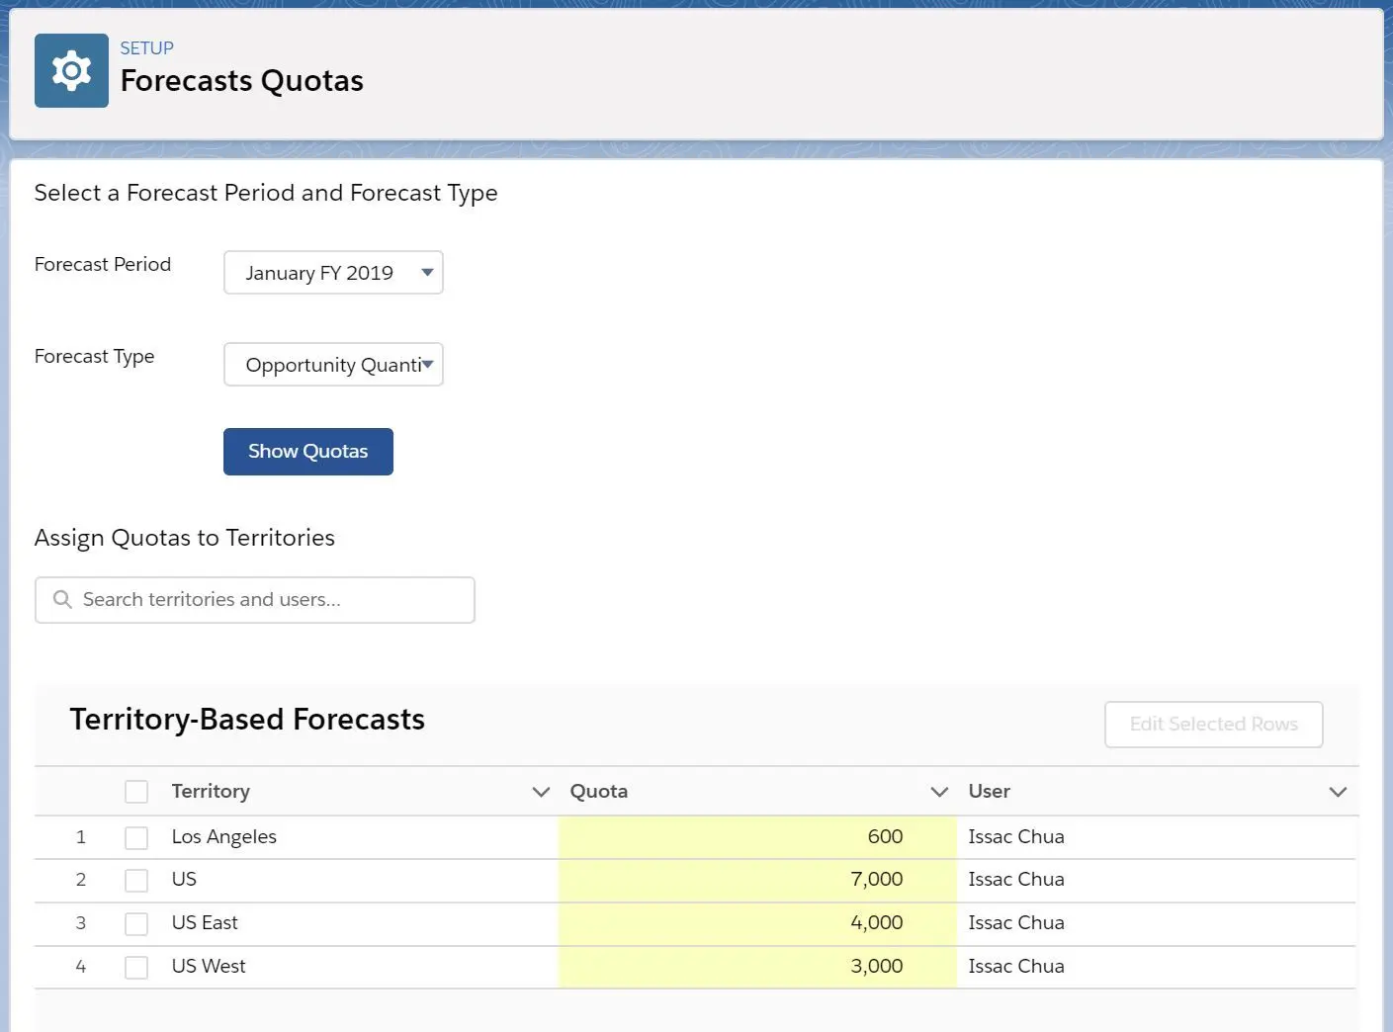Viewport: 1393px width, 1032px height.
Task: Open the Forecast Period dropdown
Action: click(333, 273)
